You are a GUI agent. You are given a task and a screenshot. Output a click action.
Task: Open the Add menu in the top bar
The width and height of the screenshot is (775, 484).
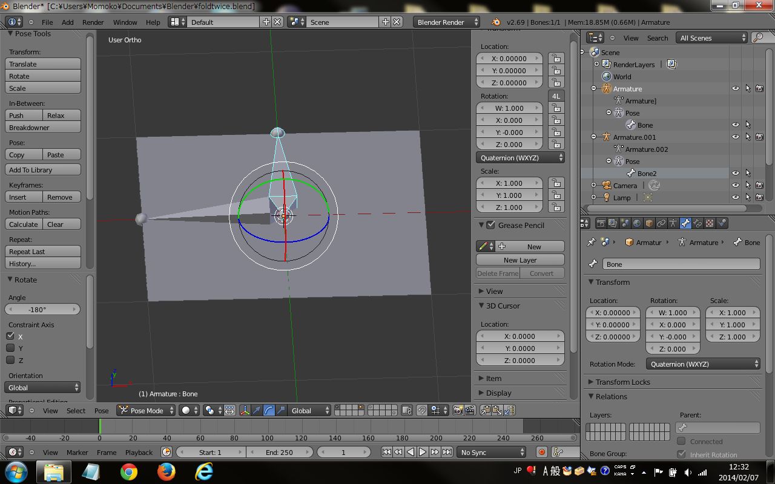68,22
